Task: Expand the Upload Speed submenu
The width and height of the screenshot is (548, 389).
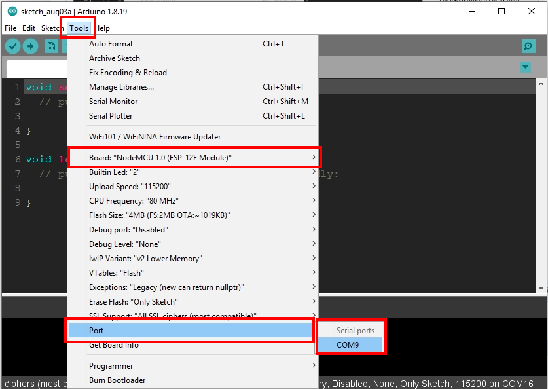Action: click(x=192, y=186)
